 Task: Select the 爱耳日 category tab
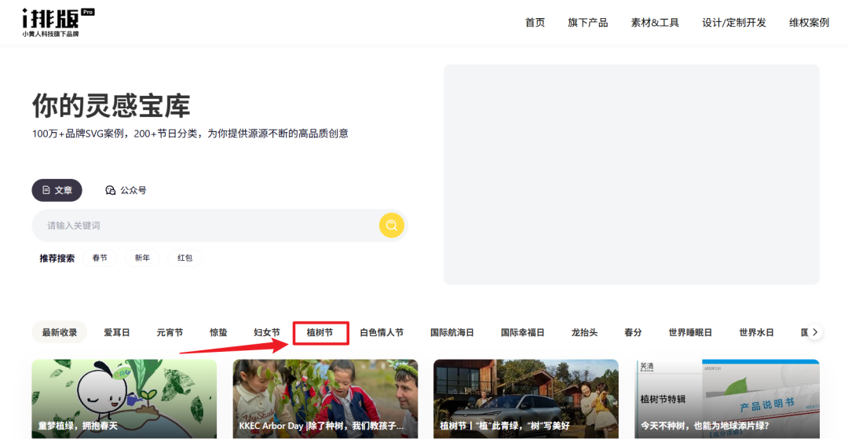[x=117, y=332]
